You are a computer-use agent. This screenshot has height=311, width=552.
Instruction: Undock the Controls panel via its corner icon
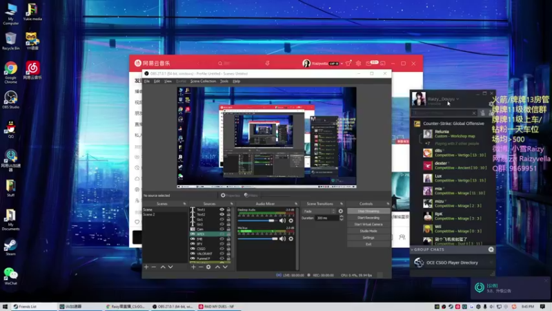[x=388, y=204]
